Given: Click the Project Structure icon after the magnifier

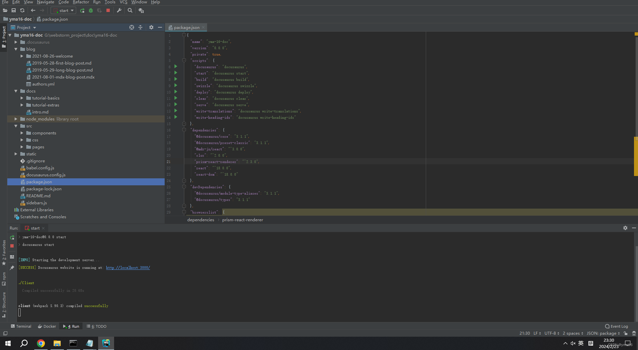Looking at the screenshot, I should pyautogui.click(x=141, y=11).
